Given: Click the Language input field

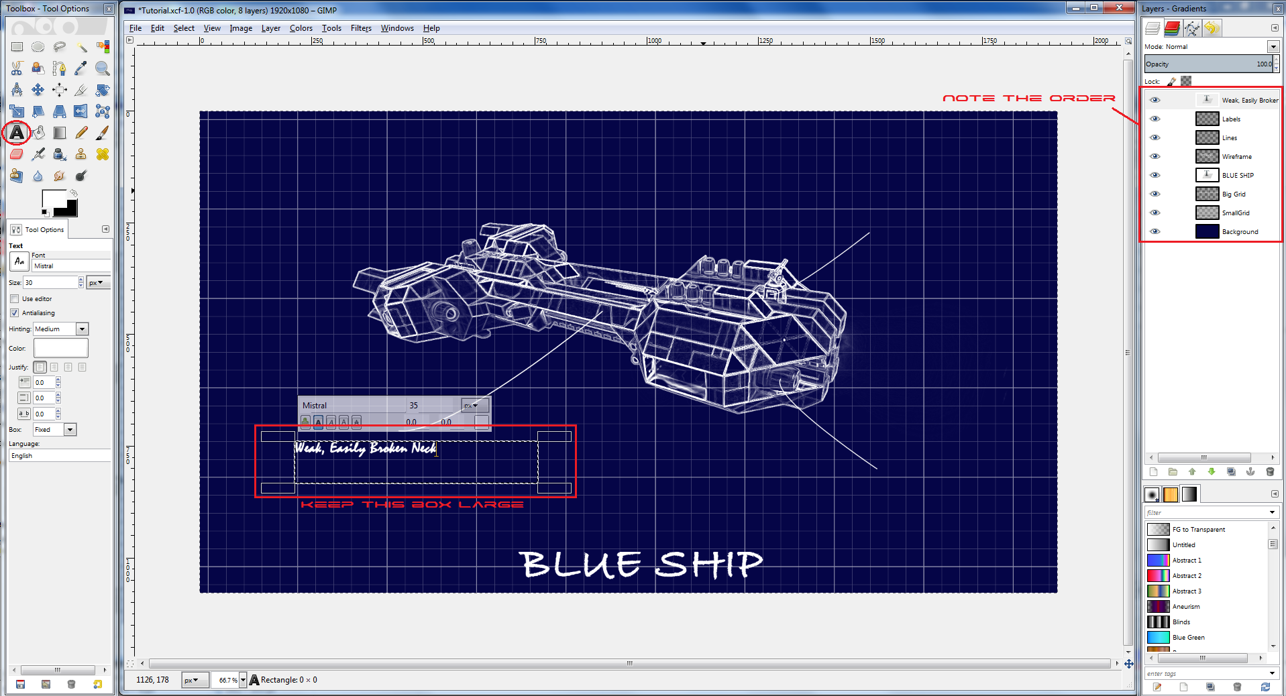Looking at the screenshot, I should pos(60,456).
